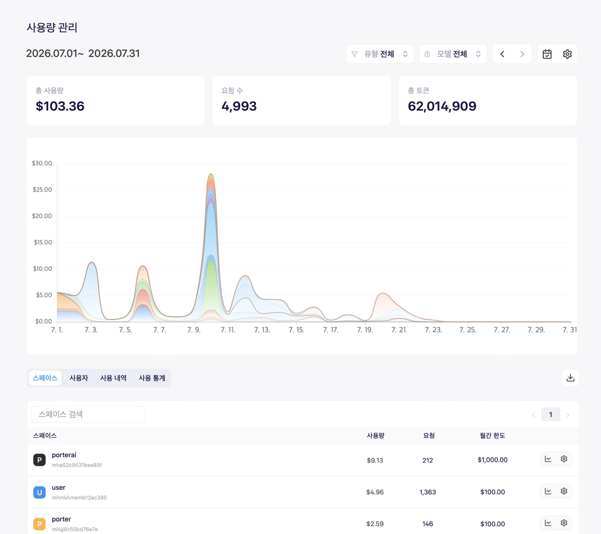Go to next table page chevron
Viewport: 601px width, 534px height.
click(x=568, y=415)
